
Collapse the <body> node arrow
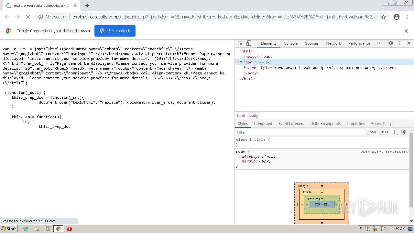[x=241, y=62]
